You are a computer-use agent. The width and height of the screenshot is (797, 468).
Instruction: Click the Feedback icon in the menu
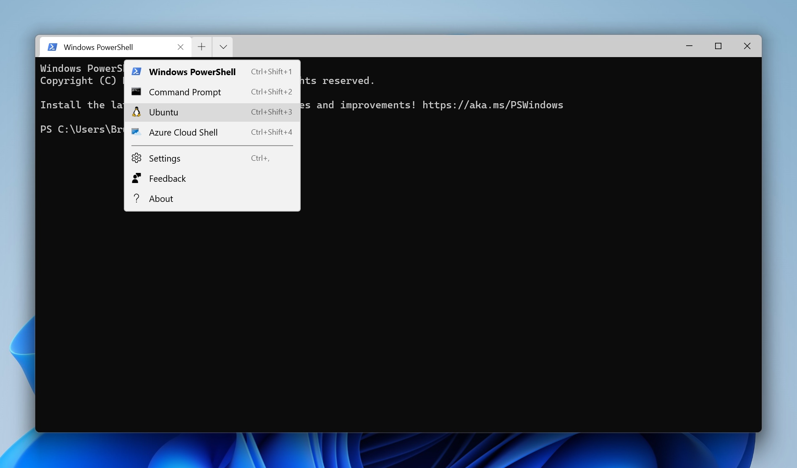coord(136,178)
